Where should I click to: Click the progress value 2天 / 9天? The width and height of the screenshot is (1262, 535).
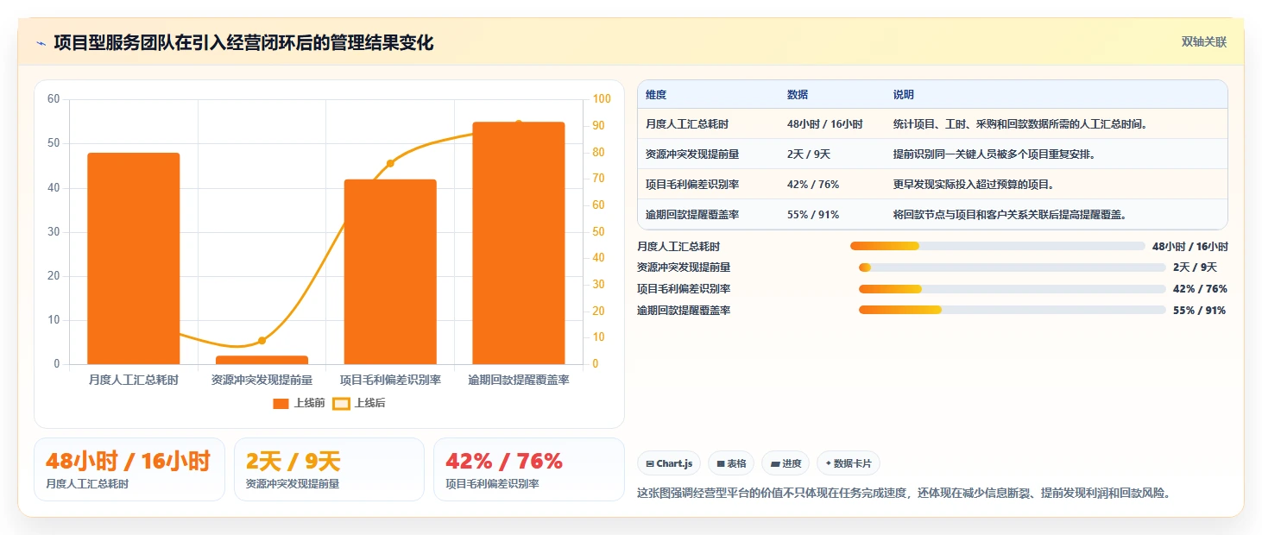(x=1195, y=267)
